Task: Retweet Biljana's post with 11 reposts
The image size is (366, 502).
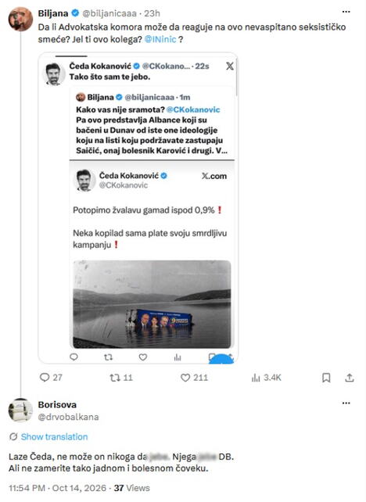Action: tap(115, 378)
